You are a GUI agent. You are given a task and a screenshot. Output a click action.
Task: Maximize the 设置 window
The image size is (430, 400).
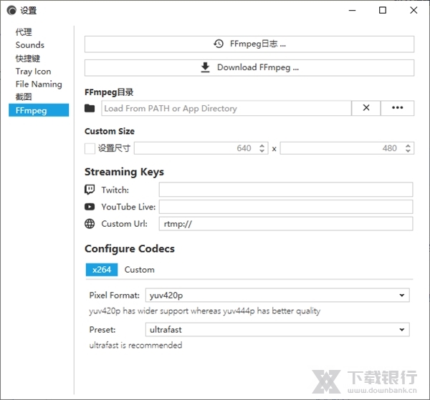pyautogui.click(x=383, y=11)
